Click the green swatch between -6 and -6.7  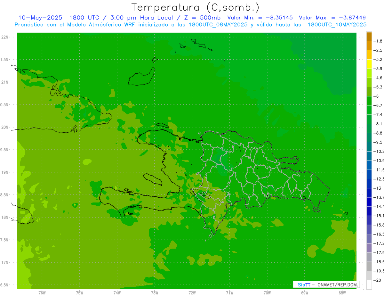point(369,101)
